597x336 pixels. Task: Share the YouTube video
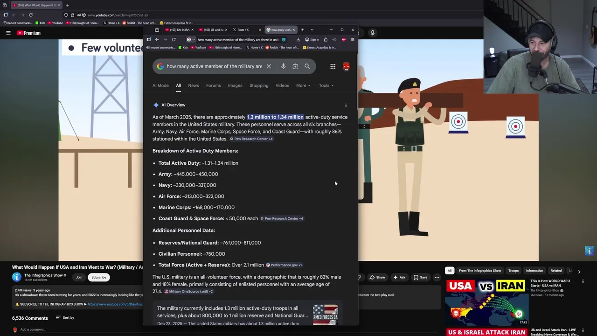coord(377,277)
